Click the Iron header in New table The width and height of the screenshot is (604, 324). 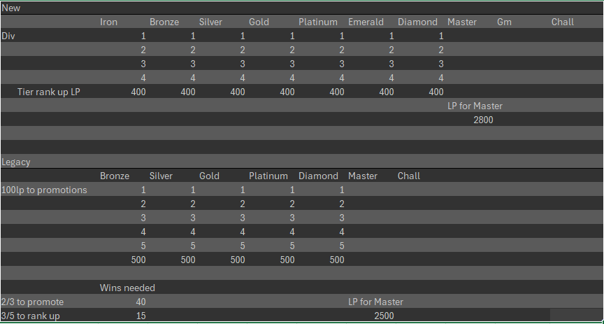tap(108, 22)
